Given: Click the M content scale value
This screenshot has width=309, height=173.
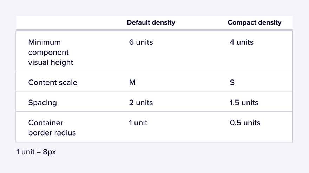Looking at the screenshot, I should [132, 82].
